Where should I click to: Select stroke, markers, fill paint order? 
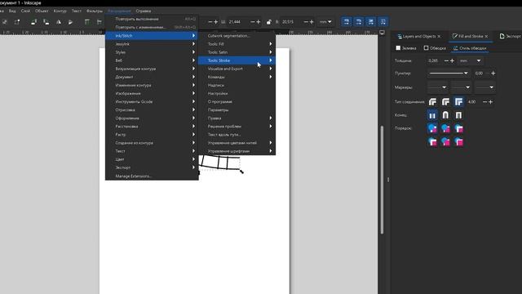tap(445, 142)
